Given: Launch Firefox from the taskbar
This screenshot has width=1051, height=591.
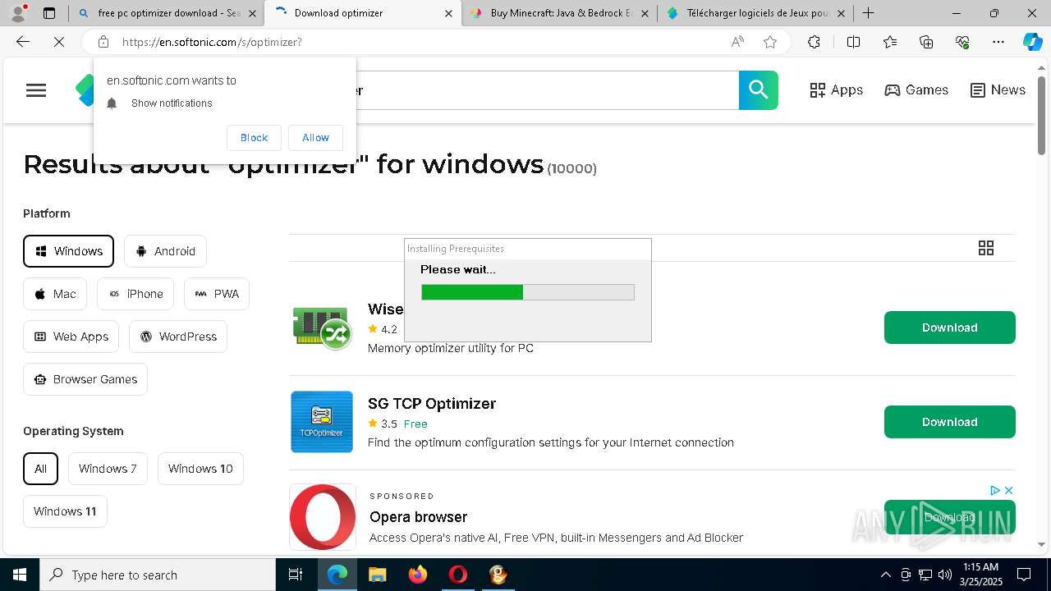Looking at the screenshot, I should 418,575.
